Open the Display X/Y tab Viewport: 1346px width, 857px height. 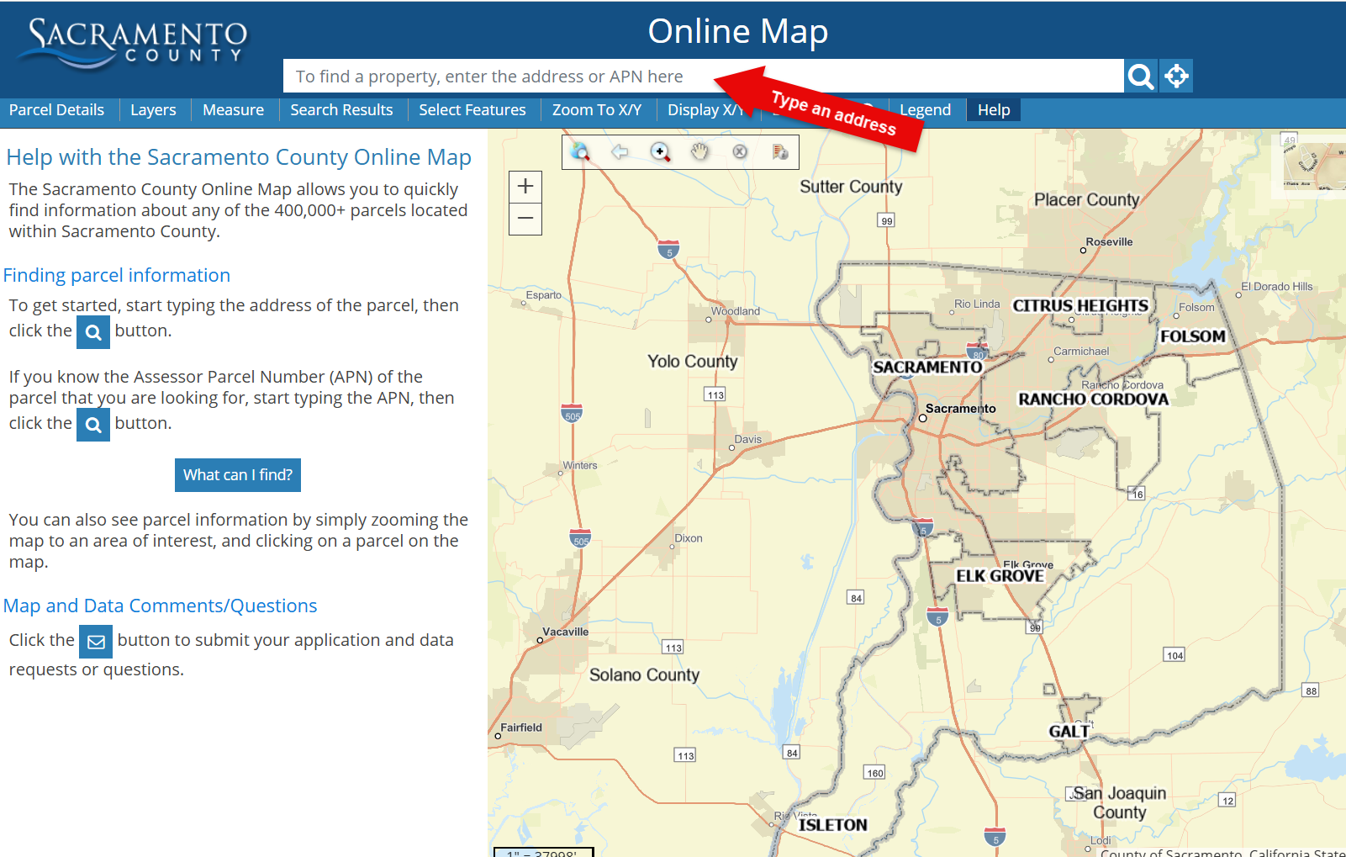705,110
